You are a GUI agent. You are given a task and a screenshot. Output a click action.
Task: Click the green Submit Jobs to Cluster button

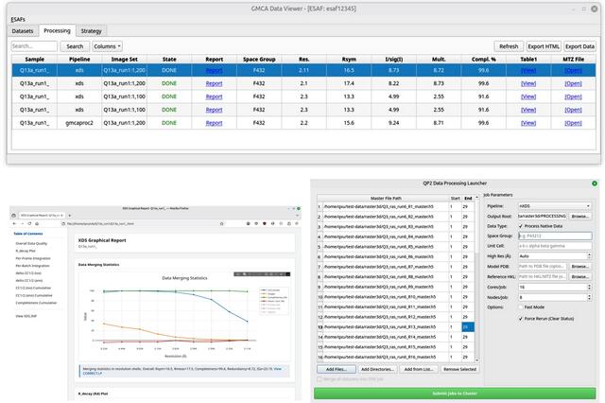455,393
